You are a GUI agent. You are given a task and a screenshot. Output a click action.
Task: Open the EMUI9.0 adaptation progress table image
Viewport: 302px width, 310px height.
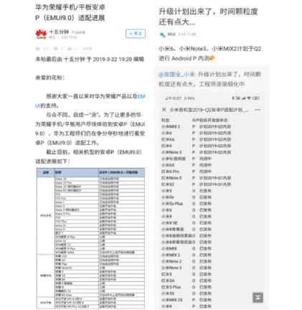point(90,238)
